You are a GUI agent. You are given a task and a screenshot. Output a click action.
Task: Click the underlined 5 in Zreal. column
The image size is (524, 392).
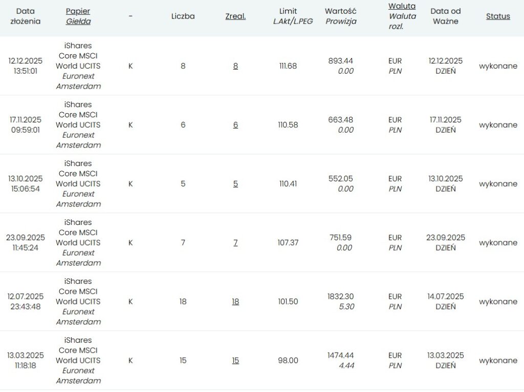(235, 184)
